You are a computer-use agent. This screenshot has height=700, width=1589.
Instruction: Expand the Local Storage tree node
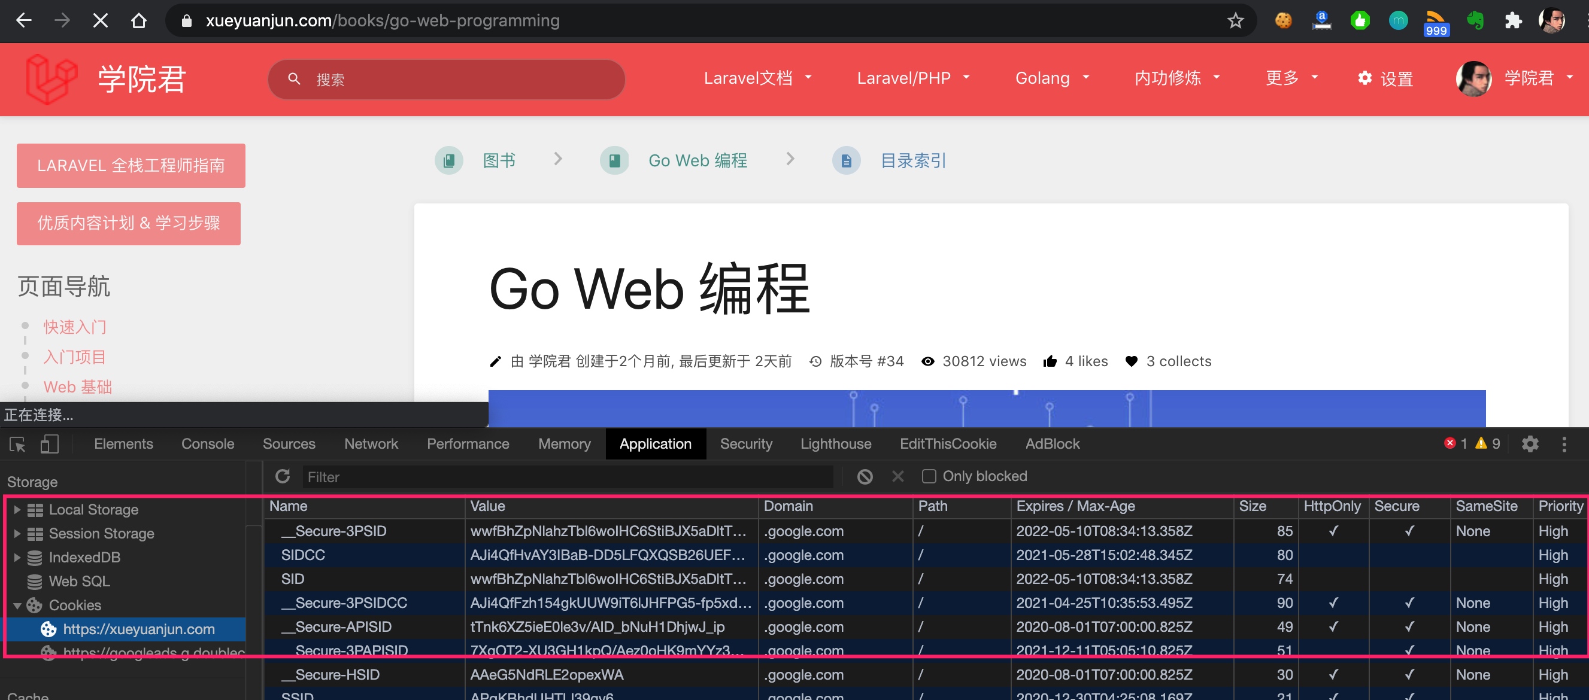click(17, 510)
